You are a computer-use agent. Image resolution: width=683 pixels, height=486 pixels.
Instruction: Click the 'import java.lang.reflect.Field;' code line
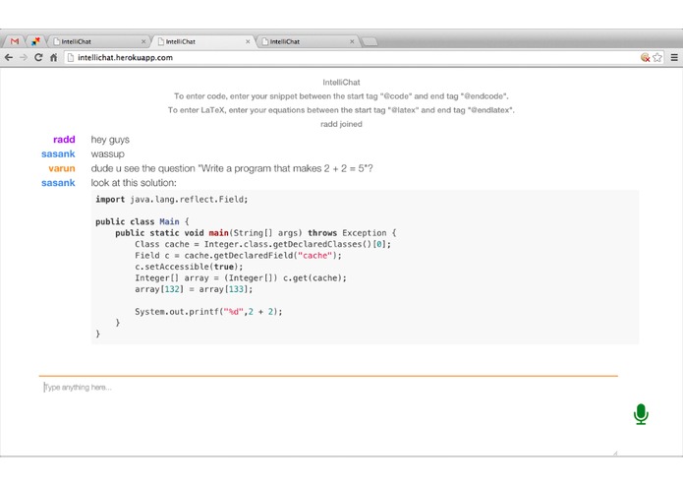[172, 199]
